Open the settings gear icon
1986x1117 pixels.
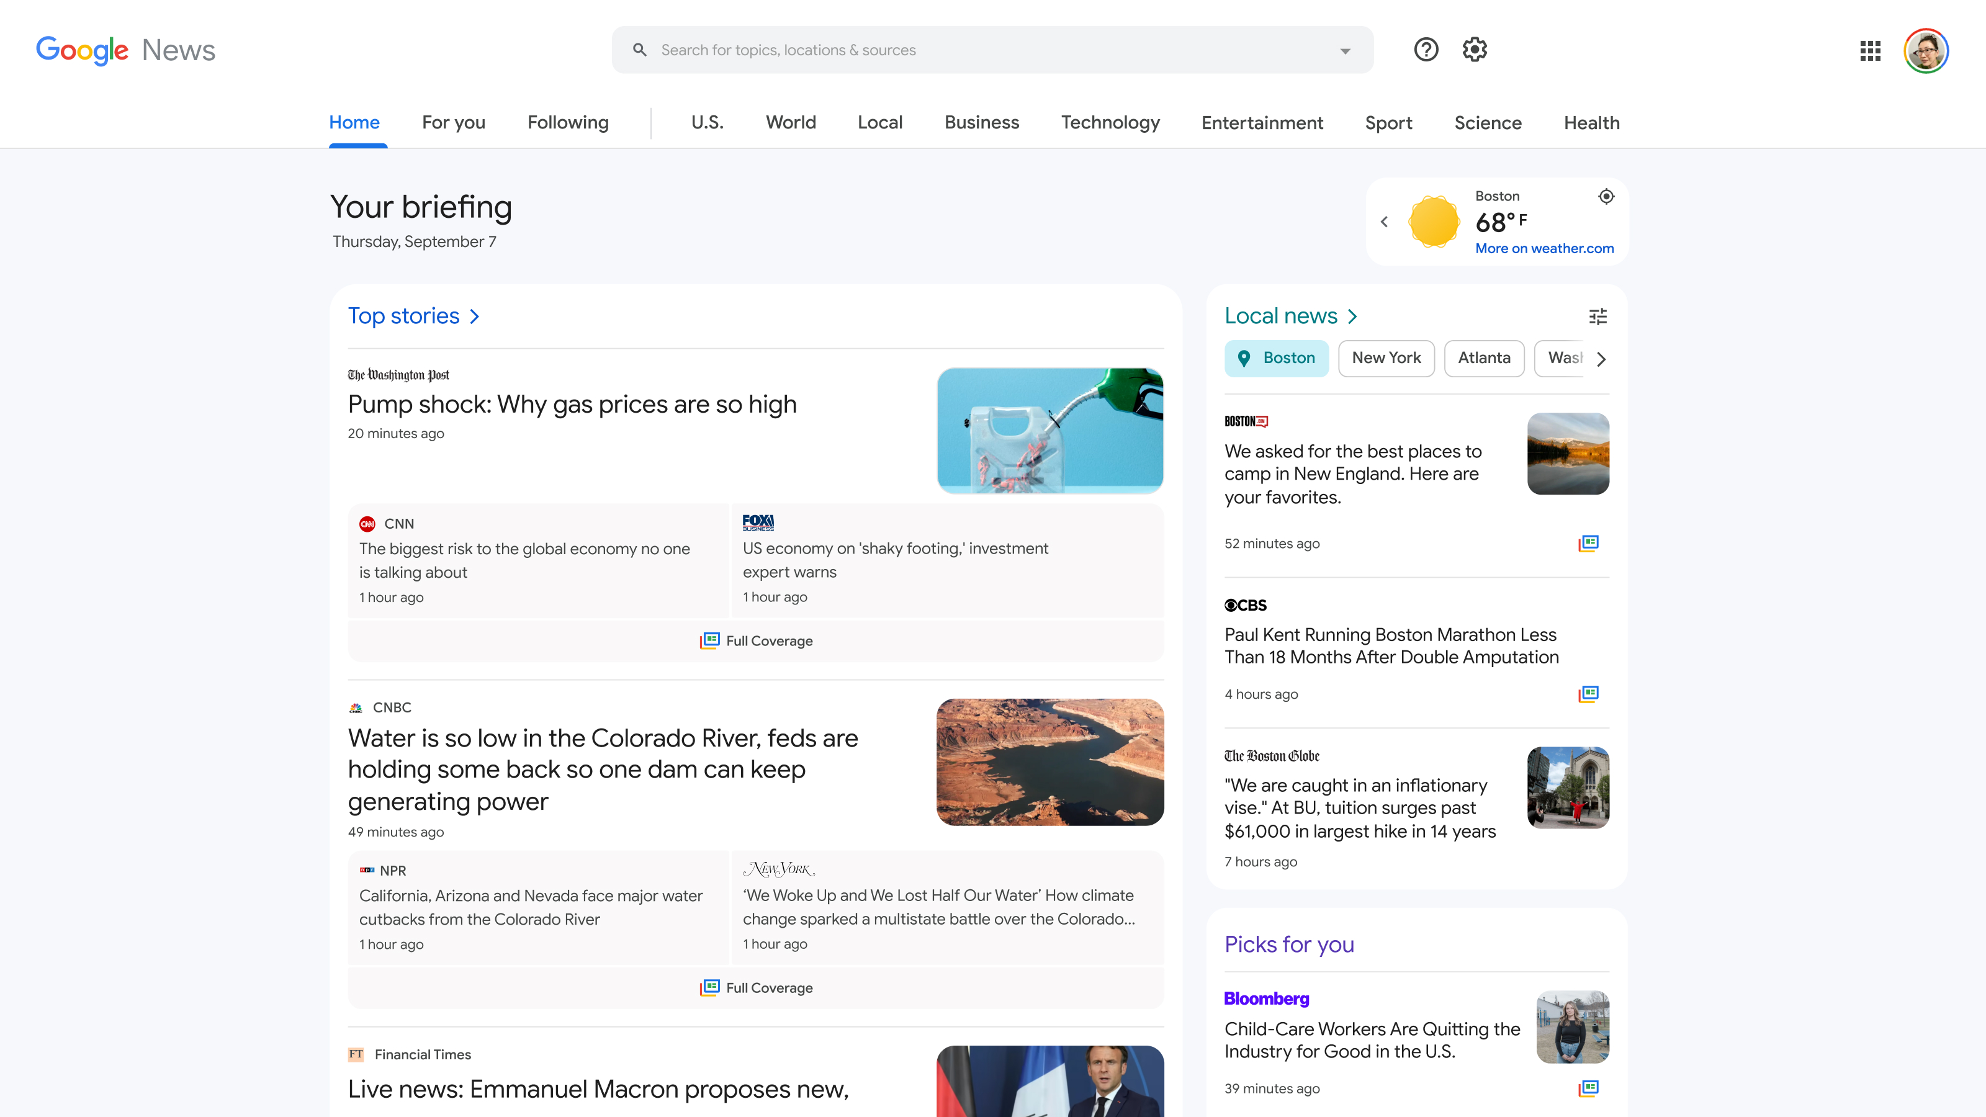coord(1473,50)
